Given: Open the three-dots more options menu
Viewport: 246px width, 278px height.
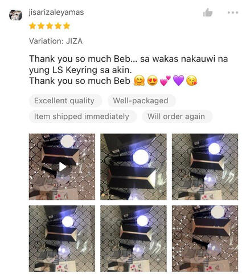Looking at the screenshot, I should tap(233, 13).
